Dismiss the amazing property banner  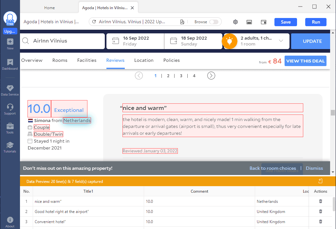click(x=314, y=168)
